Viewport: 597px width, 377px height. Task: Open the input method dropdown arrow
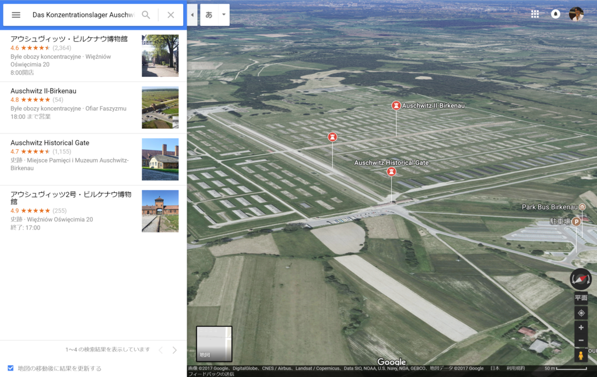[224, 15]
